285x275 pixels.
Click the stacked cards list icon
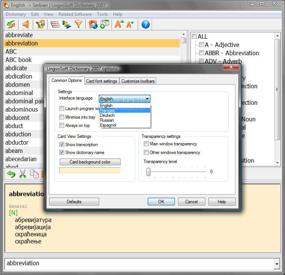tap(55, 24)
